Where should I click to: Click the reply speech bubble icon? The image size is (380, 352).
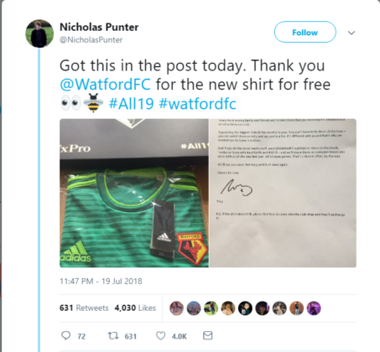click(x=65, y=335)
